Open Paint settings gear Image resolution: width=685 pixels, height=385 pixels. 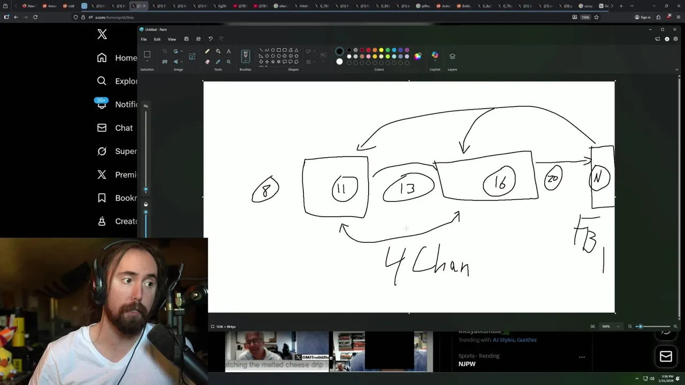pyautogui.click(x=675, y=39)
